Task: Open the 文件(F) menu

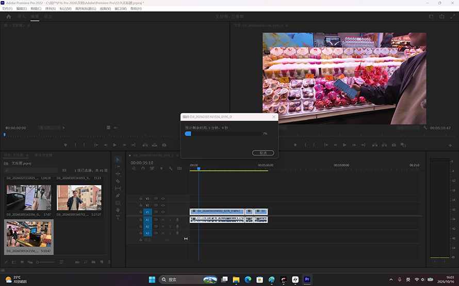Action: pos(7,9)
